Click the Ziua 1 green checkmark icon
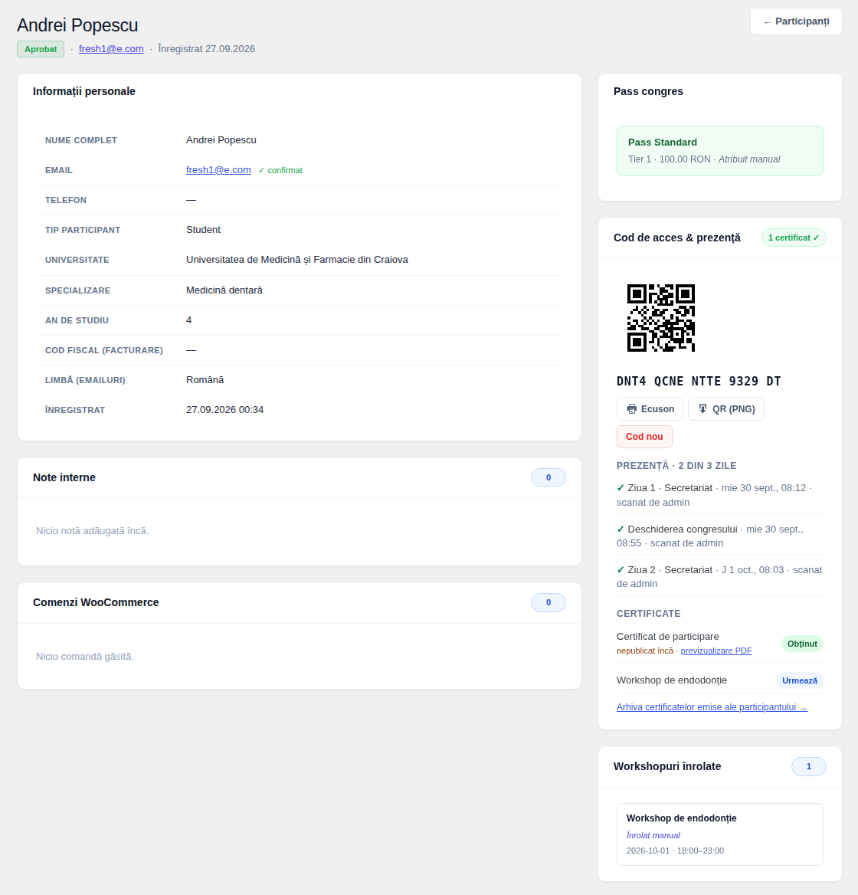Viewport: 858px width, 895px height. pyautogui.click(x=621, y=488)
